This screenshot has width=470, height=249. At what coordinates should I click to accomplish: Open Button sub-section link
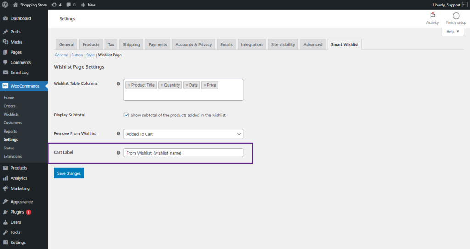click(x=77, y=55)
